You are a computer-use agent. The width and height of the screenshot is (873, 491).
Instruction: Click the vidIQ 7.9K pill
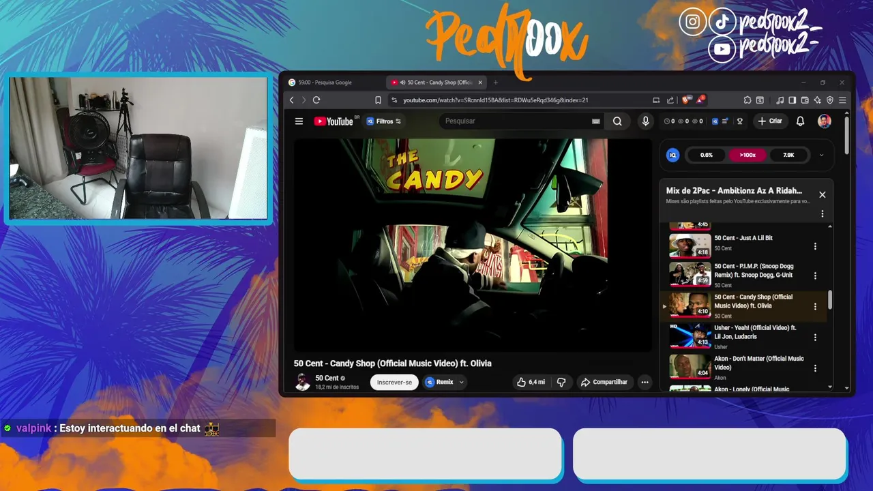(x=788, y=155)
